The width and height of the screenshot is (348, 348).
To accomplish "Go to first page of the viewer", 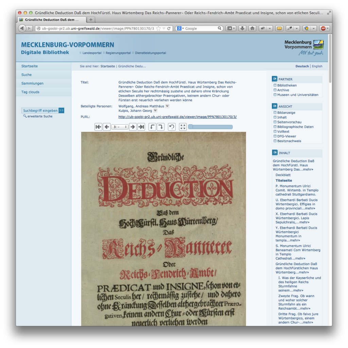I will [x=98, y=127].
